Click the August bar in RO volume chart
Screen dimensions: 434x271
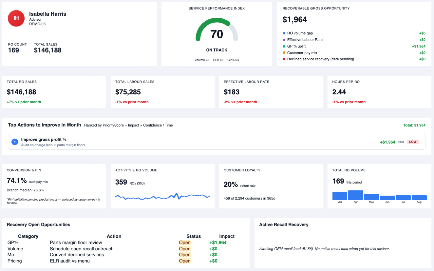point(419,198)
